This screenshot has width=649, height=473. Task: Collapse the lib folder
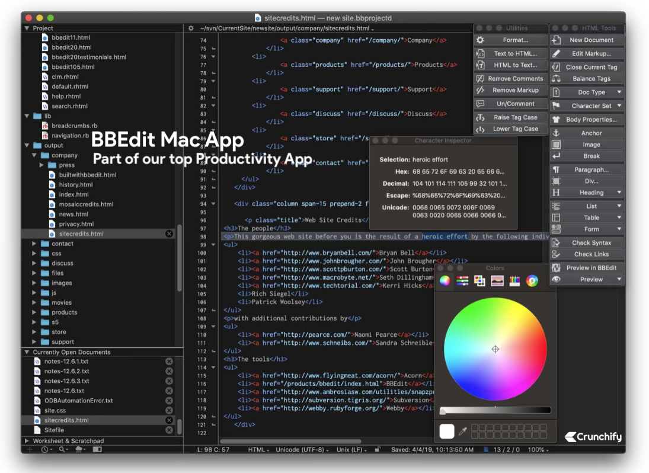coord(27,116)
